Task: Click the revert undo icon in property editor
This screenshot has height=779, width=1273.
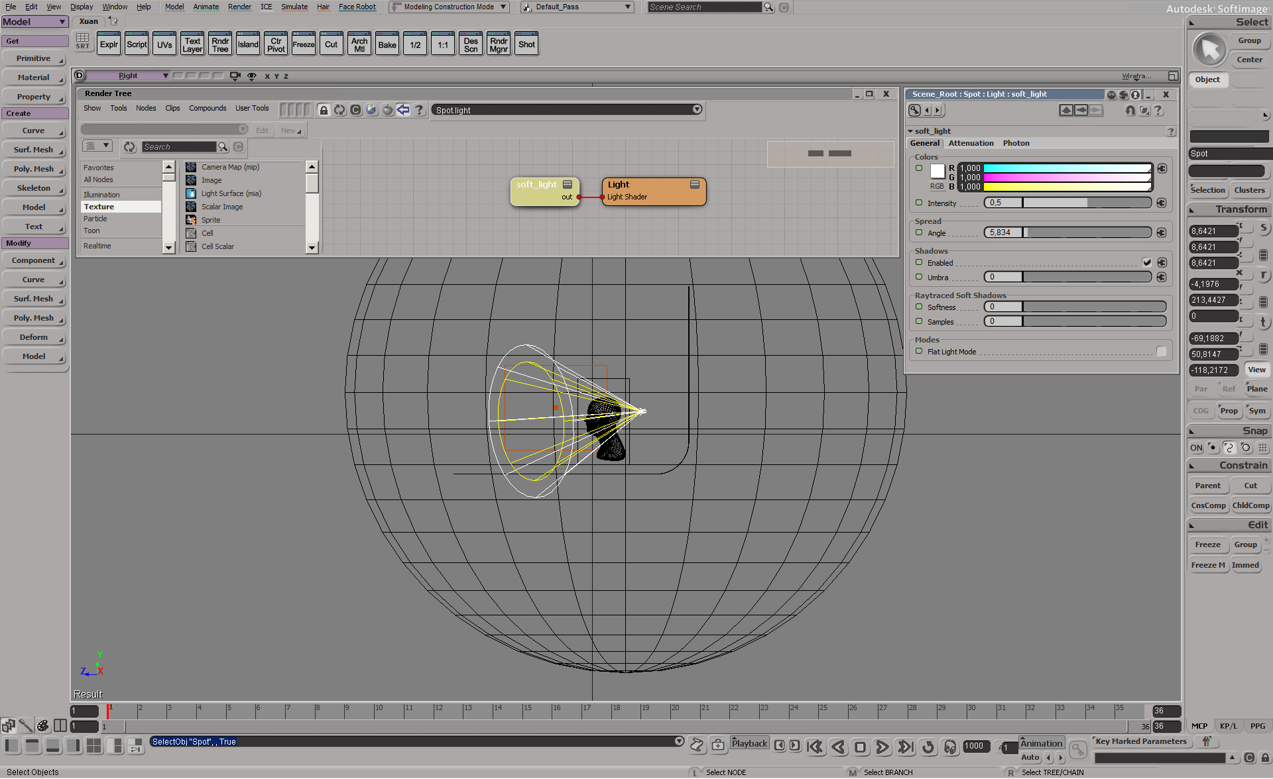Action: (x=1130, y=111)
